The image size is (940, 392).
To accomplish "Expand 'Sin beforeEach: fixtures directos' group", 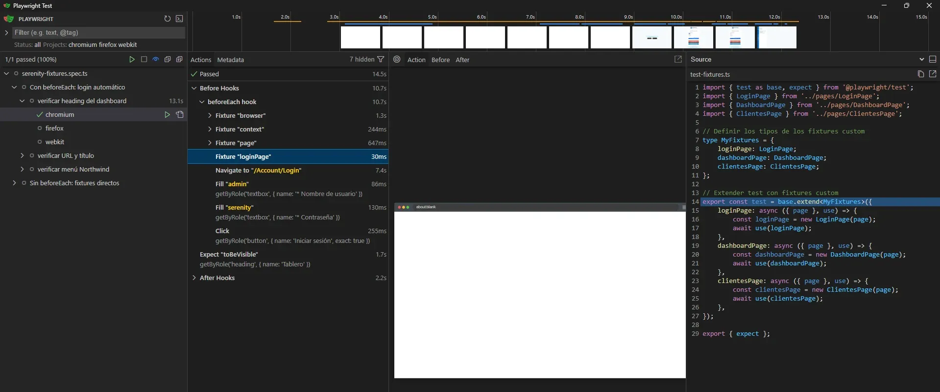I will (x=14, y=183).
